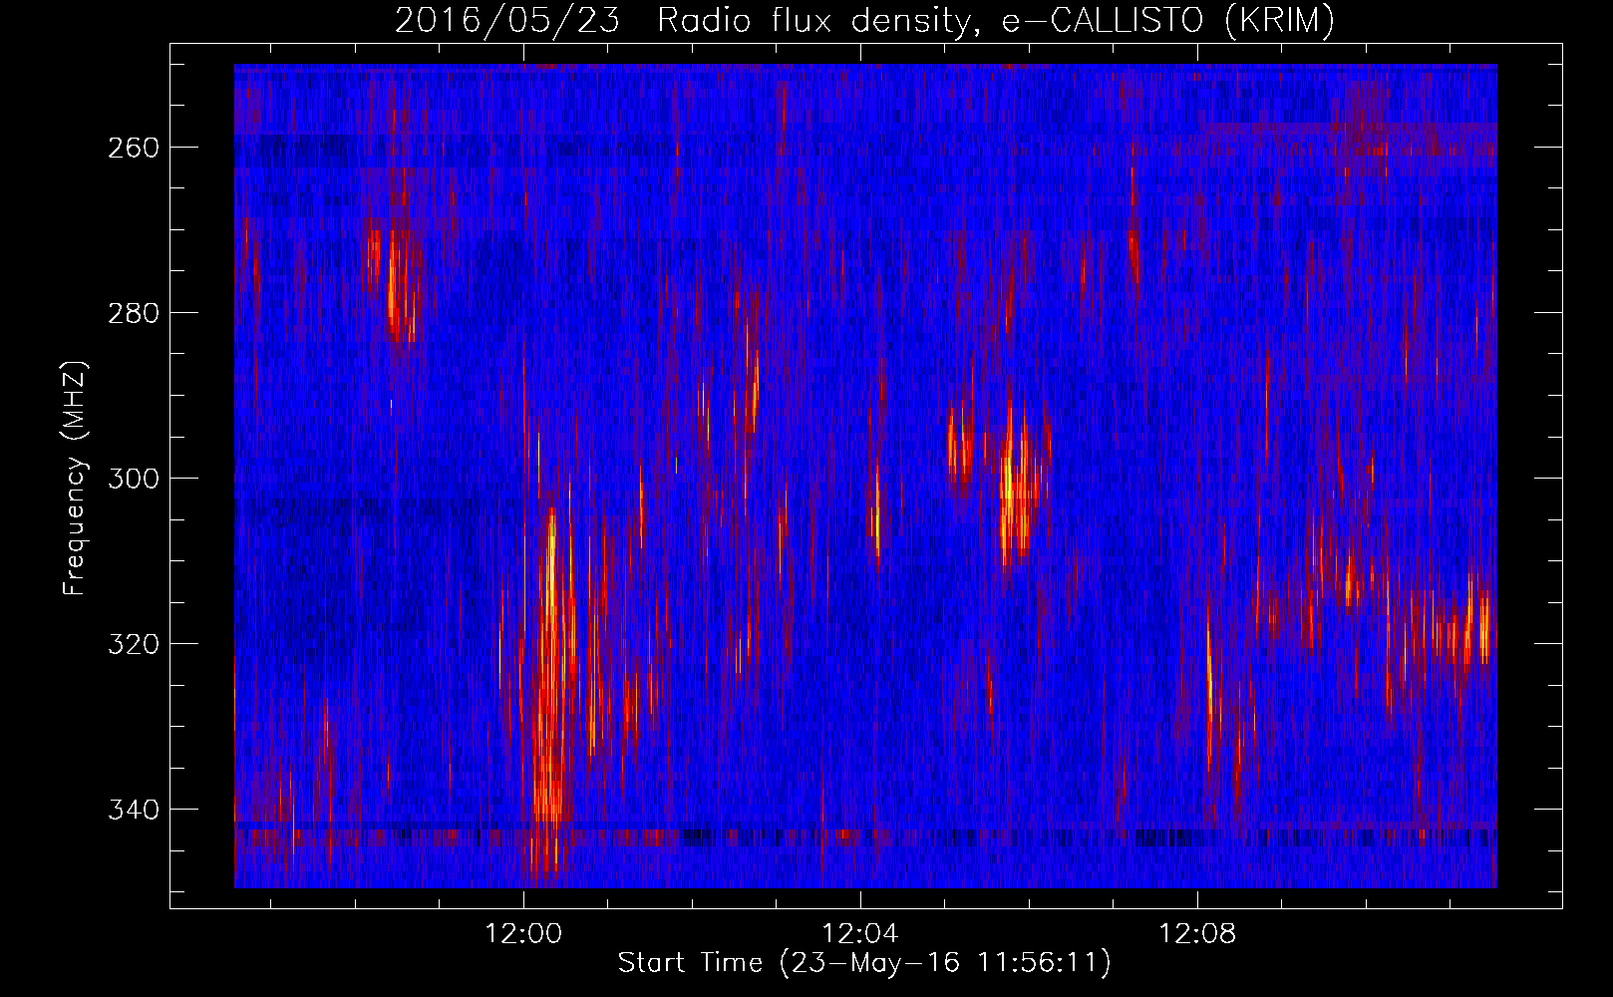Screen dimensions: 1613x997
Task: Click the plot title '2016/05/23 Radio flux density'
Action: point(864,20)
